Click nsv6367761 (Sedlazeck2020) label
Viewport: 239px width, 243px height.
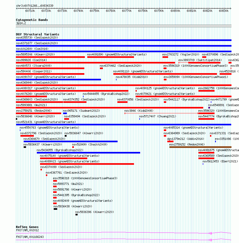pos(67,173)
